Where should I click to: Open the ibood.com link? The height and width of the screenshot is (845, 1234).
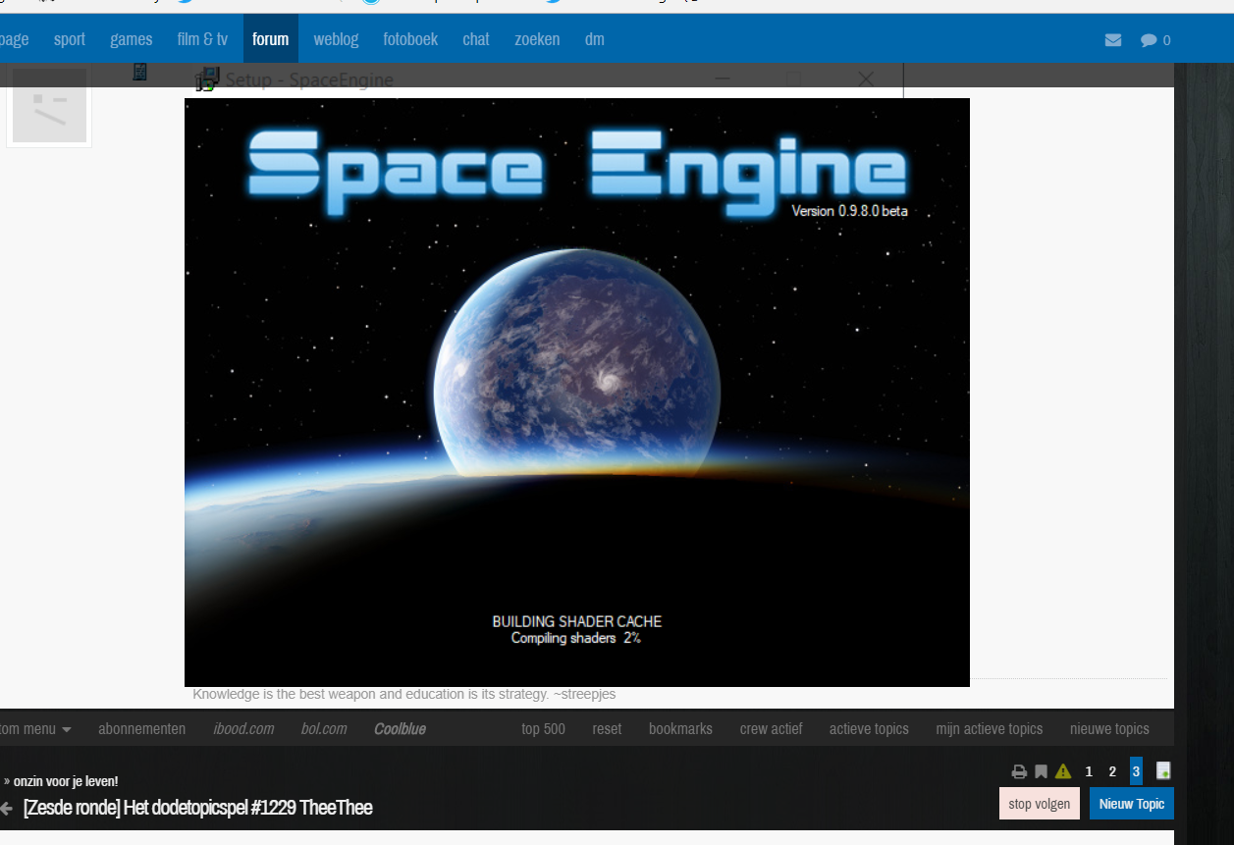coord(243,729)
